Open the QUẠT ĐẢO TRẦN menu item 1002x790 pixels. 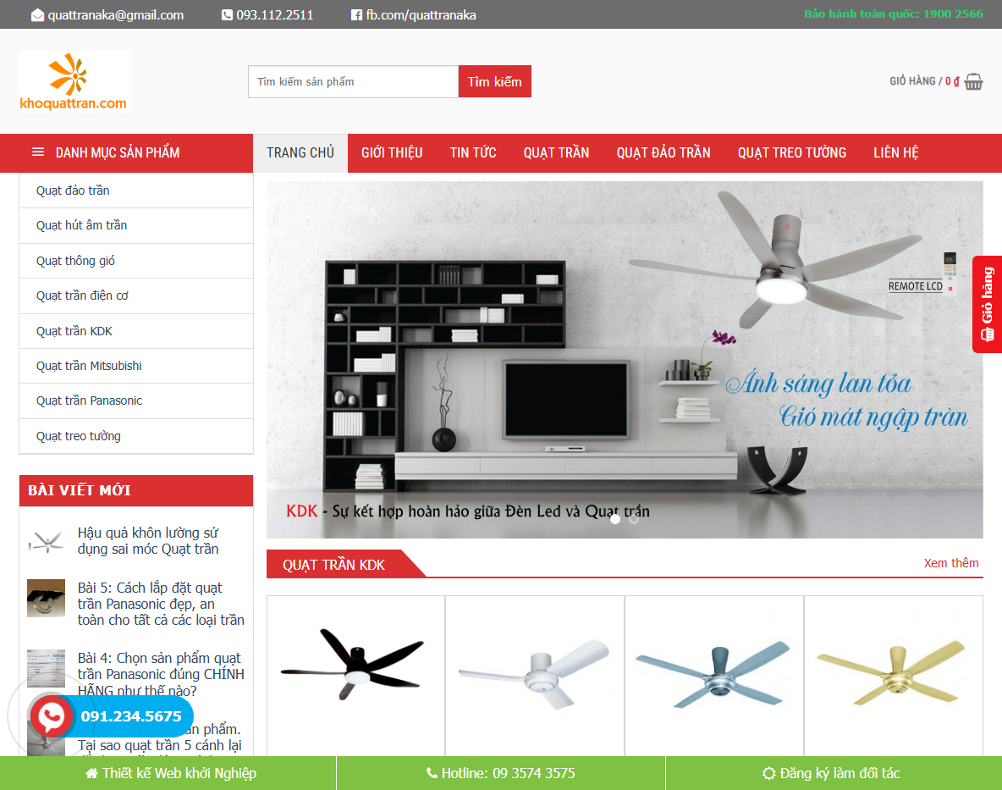point(663,152)
